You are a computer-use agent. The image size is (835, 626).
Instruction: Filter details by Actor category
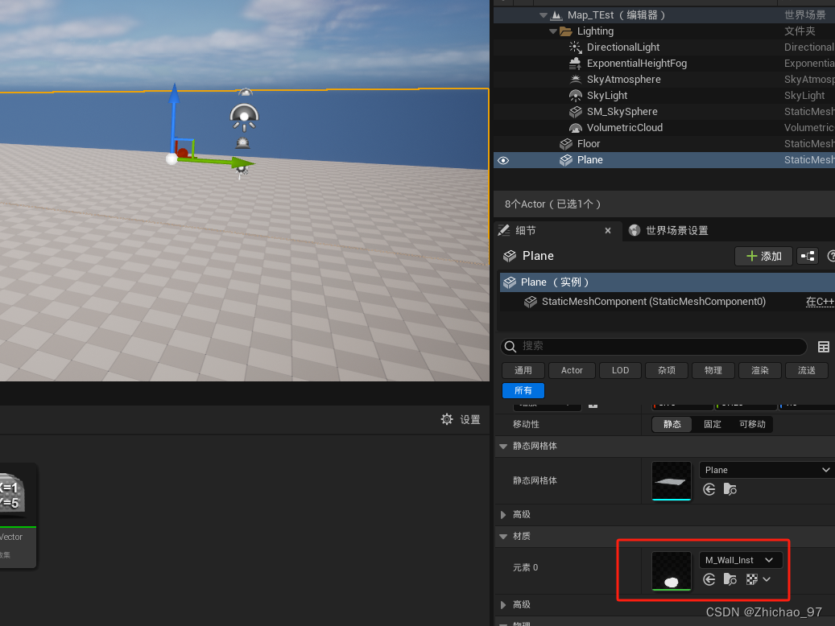pos(572,370)
